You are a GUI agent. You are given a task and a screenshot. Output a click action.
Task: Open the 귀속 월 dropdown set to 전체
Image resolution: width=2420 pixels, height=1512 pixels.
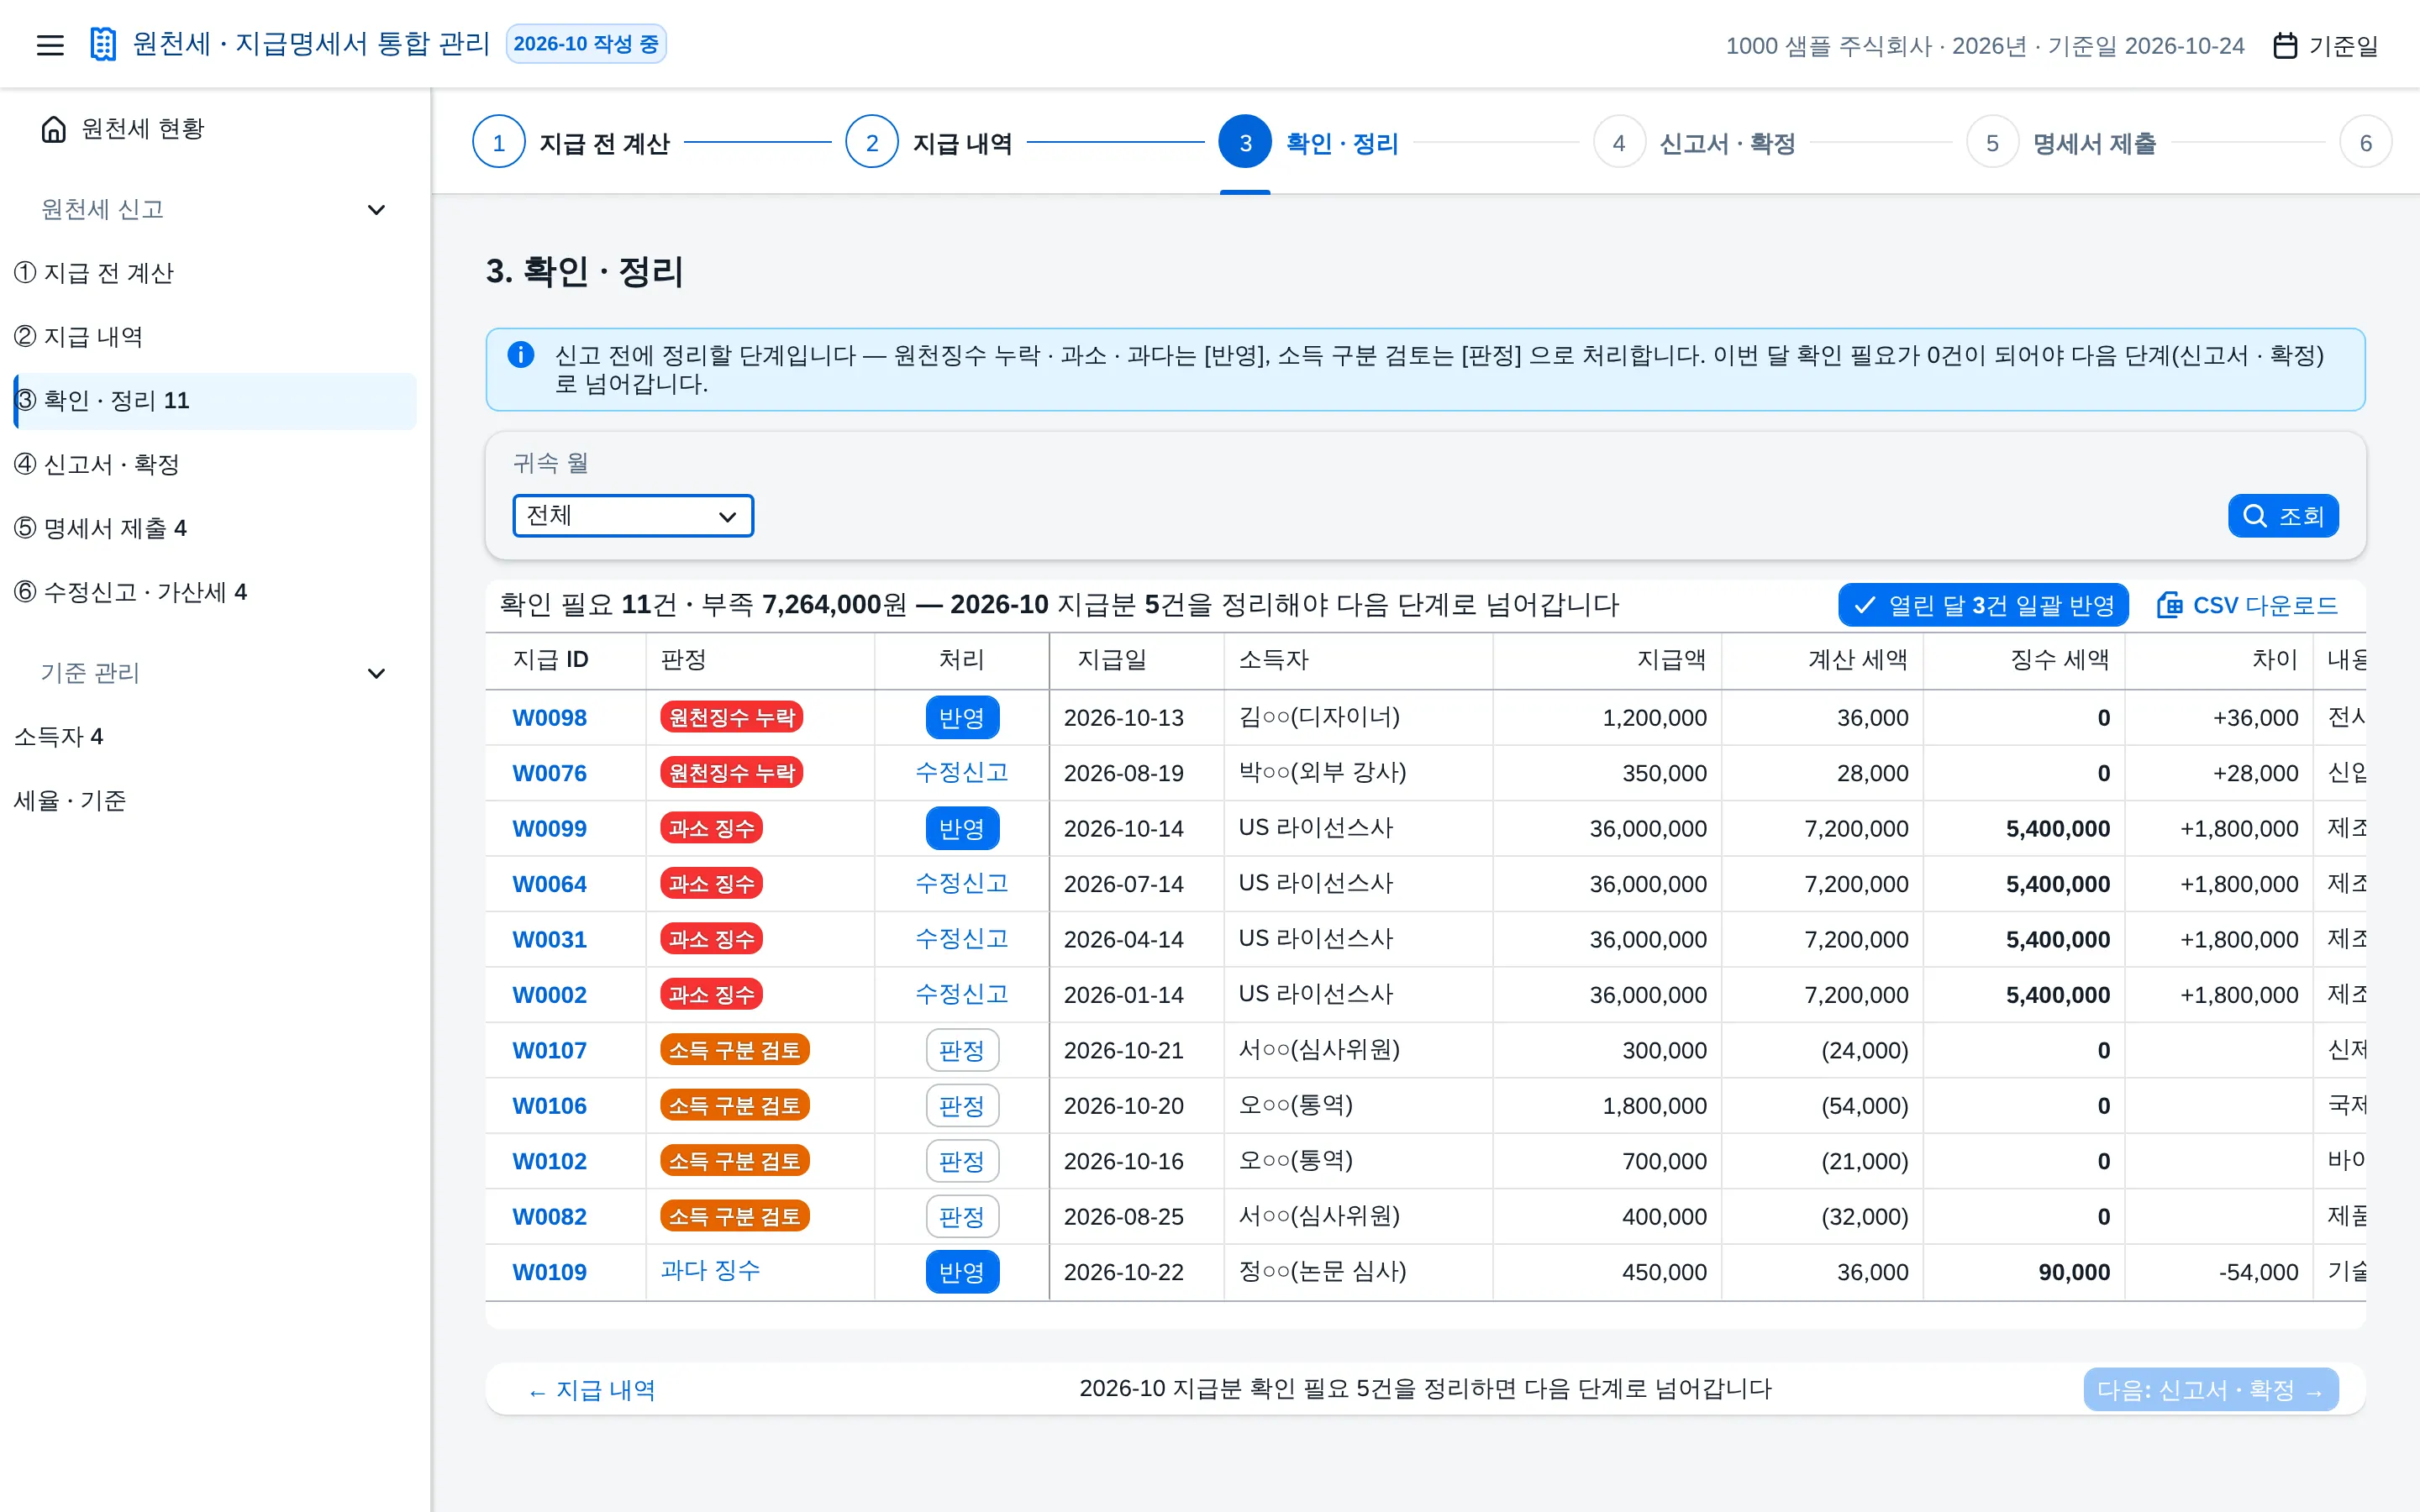[633, 516]
